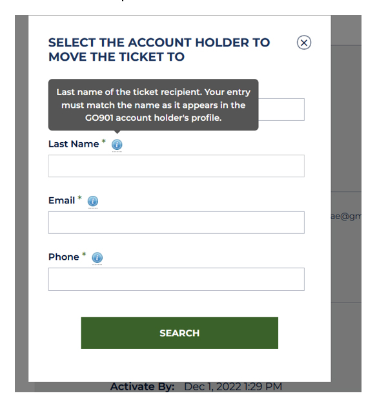
Task: Click the required asterisk beside Last Name
Action: [104, 142]
